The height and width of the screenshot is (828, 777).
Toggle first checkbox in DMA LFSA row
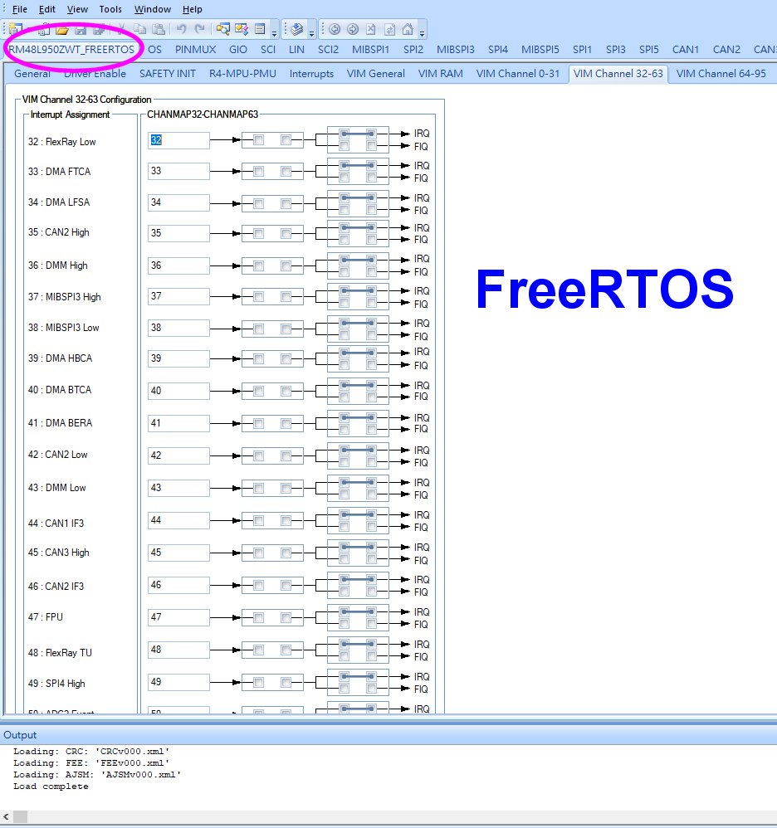point(259,204)
